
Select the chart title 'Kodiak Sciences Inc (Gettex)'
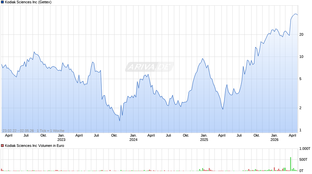tap(28, 2)
